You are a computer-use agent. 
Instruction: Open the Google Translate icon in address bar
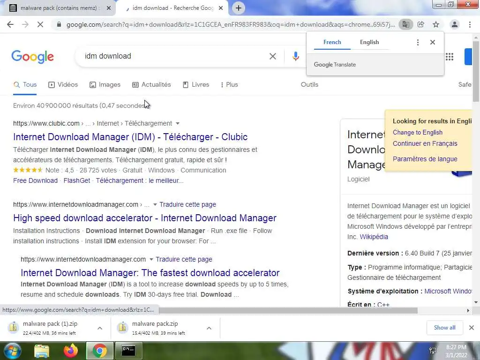click(x=405, y=24)
